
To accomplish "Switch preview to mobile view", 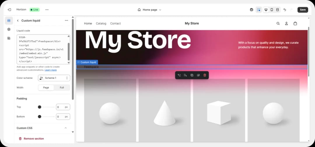I will click(272, 10).
